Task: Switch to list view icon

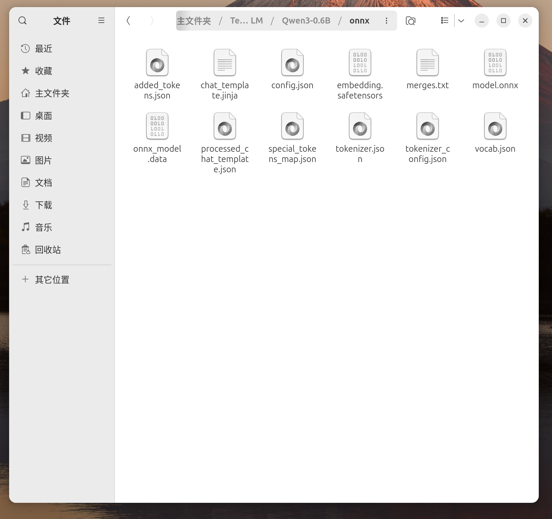Action: tap(445, 21)
